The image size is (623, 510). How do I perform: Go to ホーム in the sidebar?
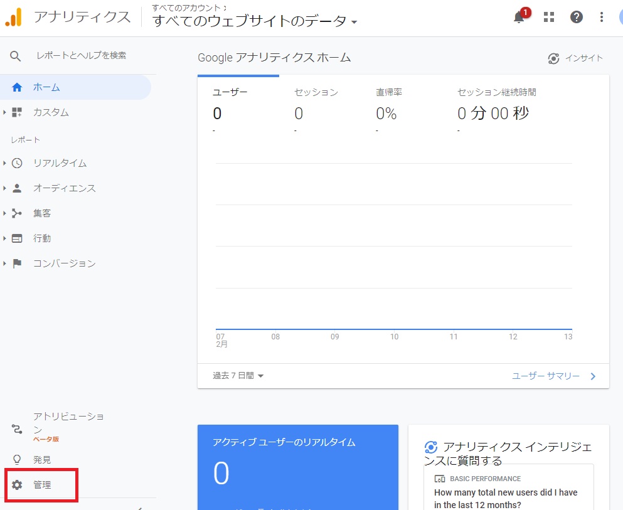point(46,87)
